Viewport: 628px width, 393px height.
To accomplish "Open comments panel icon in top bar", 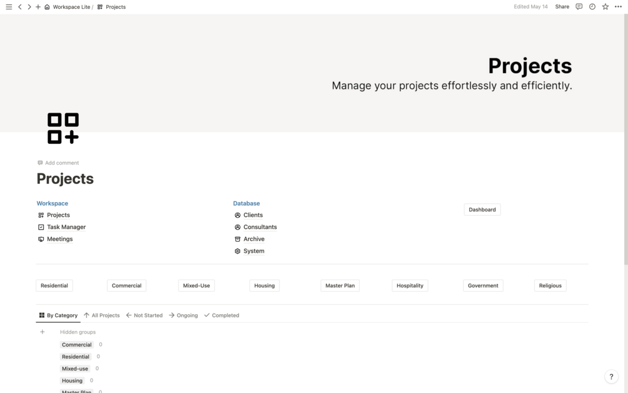I will (x=579, y=7).
